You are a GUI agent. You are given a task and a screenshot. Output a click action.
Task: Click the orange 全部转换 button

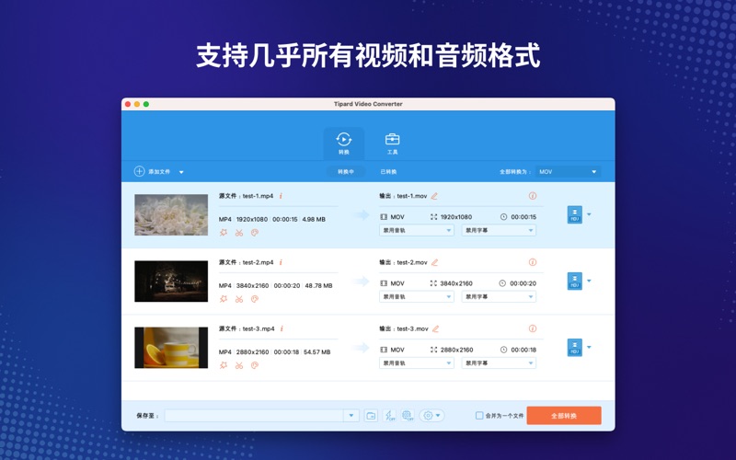tap(564, 416)
